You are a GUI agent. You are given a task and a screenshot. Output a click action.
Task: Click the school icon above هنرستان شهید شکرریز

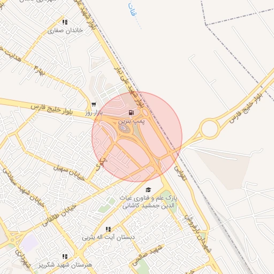[x=65, y=256]
